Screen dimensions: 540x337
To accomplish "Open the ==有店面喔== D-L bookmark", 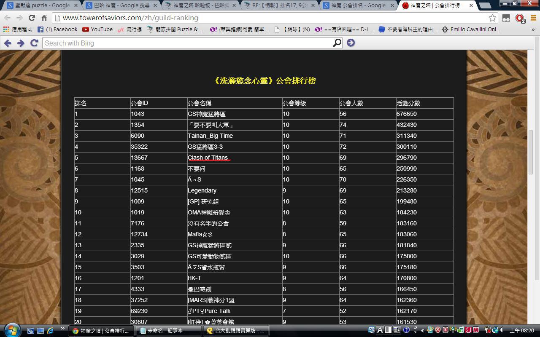I will click(x=344, y=29).
